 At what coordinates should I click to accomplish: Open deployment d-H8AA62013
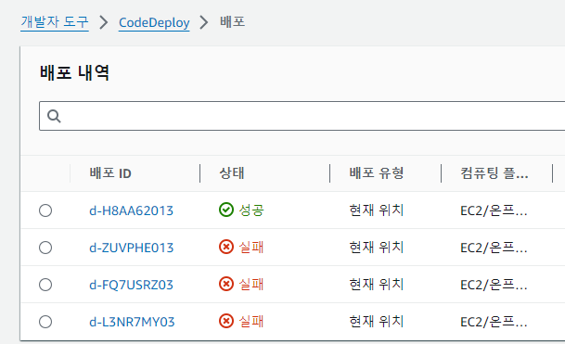click(x=131, y=210)
